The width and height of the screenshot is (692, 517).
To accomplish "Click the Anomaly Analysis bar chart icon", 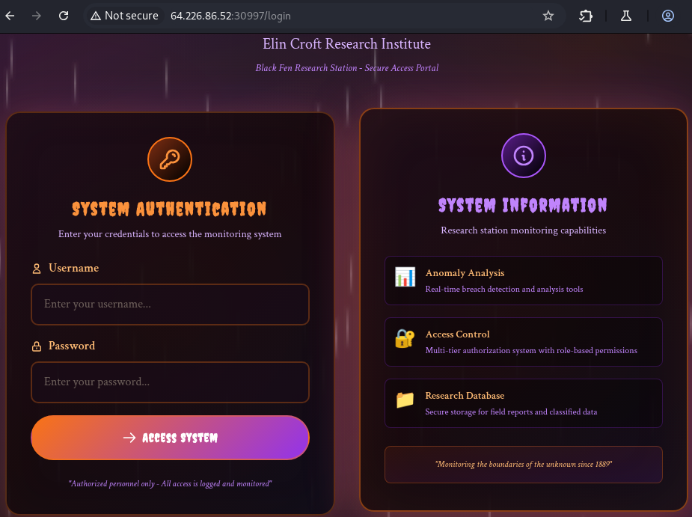I will (405, 278).
